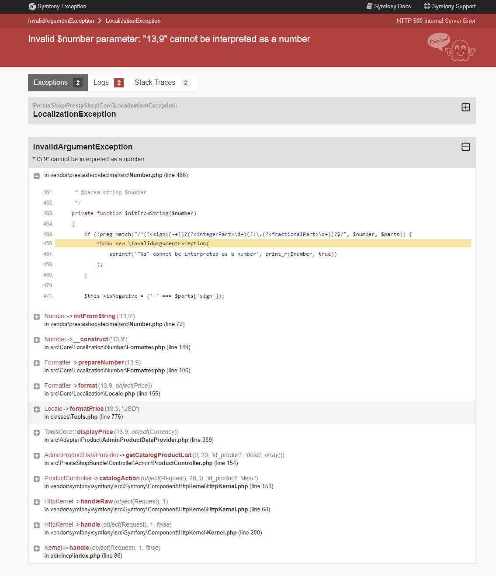The height and width of the screenshot is (576, 496).
Task: Click the $this->isNegative code line 471
Action: pyautogui.click(x=154, y=296)
